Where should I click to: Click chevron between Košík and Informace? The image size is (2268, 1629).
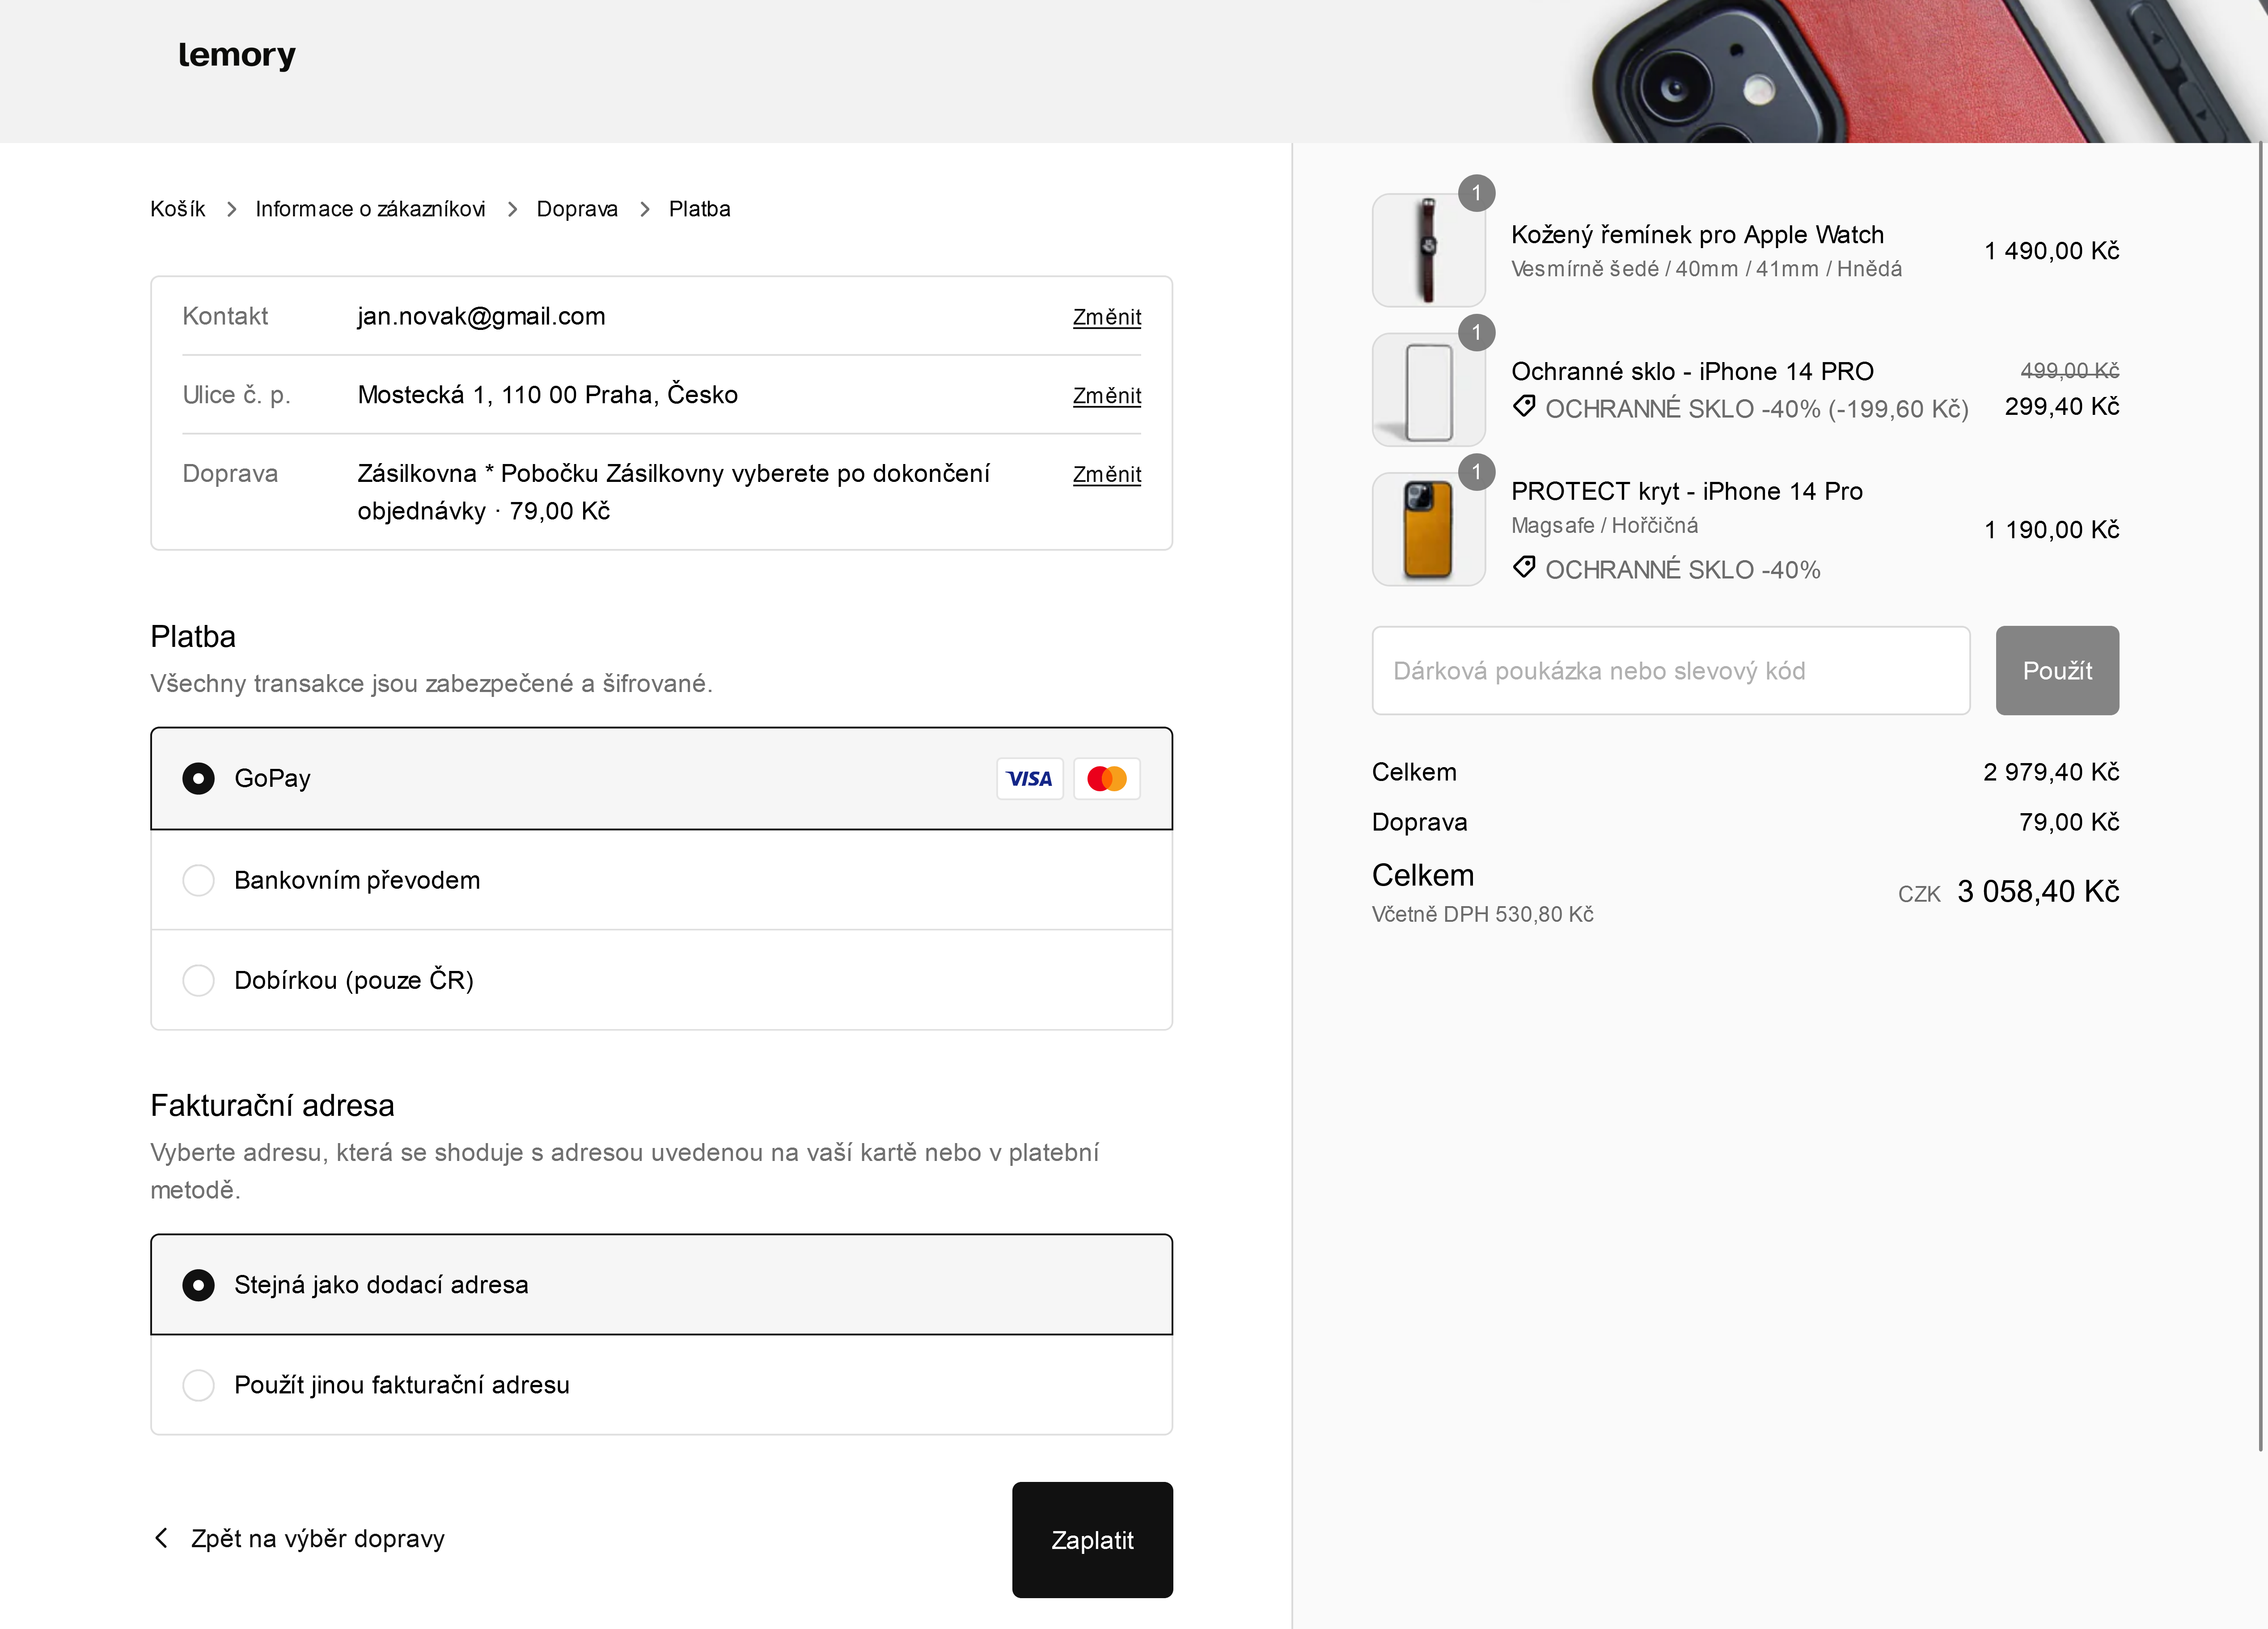[231, 209]
